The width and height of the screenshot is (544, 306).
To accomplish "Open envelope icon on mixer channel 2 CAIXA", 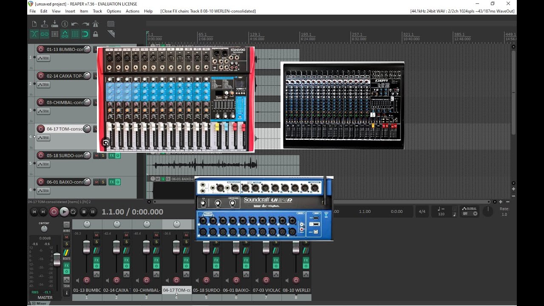I will coord(126,275).
